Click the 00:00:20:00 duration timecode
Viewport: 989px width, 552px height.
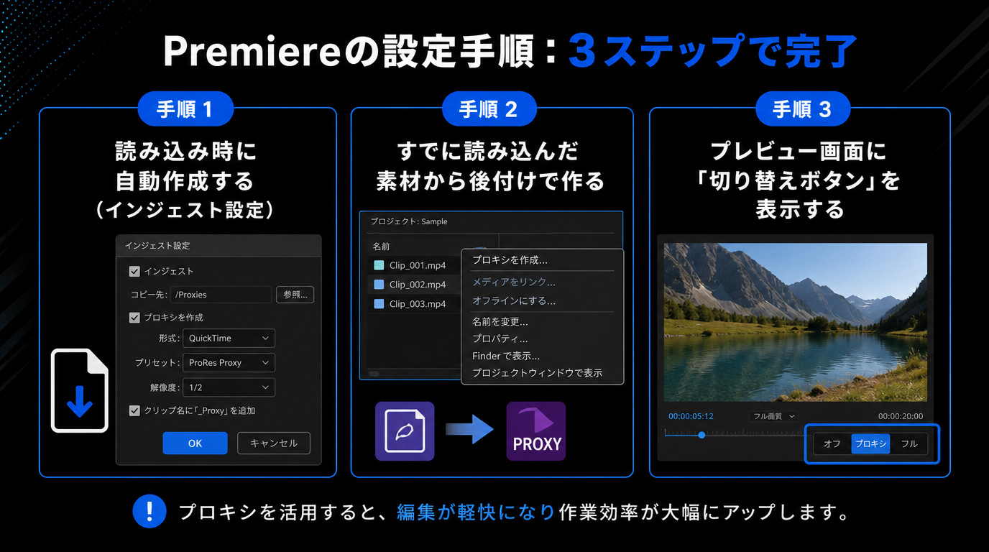pos(901,416)
